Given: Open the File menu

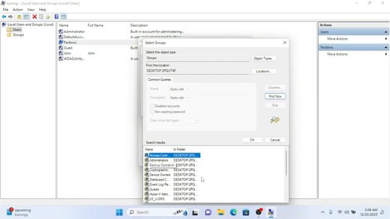Looking at the screenshot, I should click(x=5, y=10).
